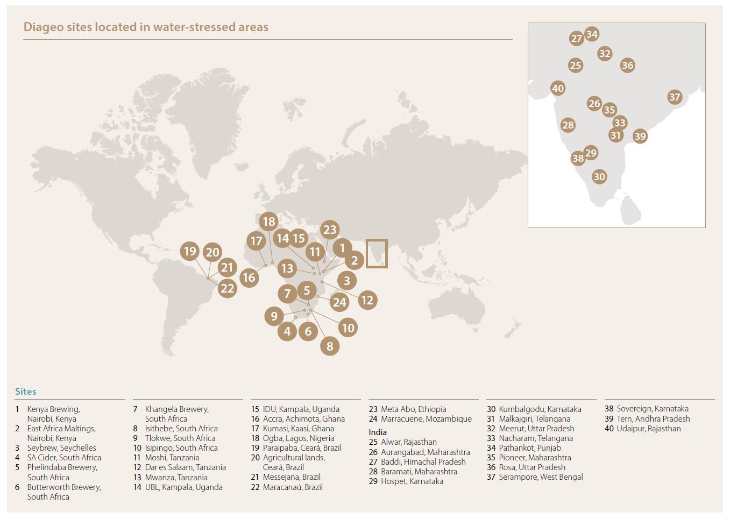Select map marker 12 for Dar es Salaam
This screenshot has width=730, height=519.
point(367,300)
